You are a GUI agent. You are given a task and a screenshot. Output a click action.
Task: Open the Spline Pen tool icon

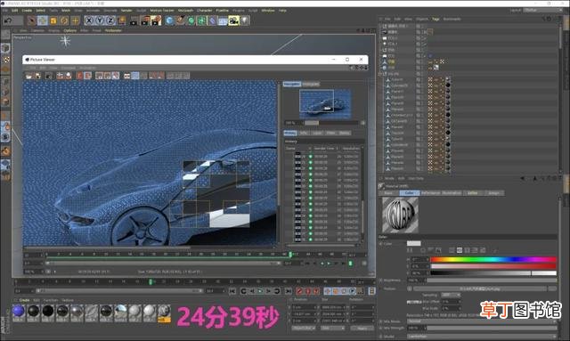[180, 20]
